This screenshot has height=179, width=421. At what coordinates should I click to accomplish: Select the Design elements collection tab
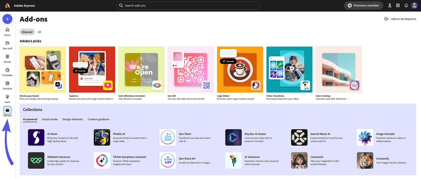tap(73, 119)
